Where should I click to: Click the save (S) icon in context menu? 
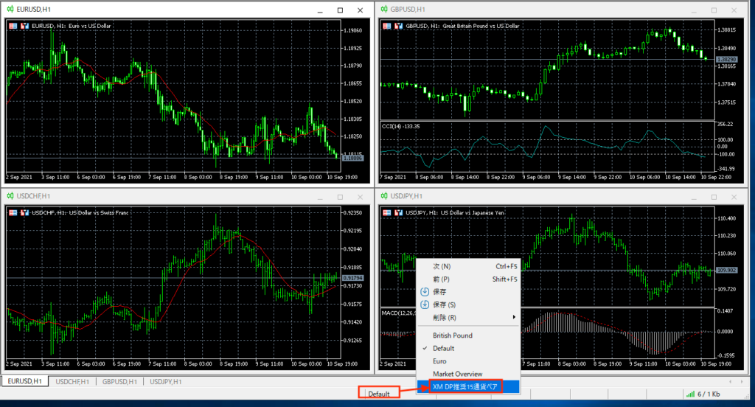pos(424,305)
